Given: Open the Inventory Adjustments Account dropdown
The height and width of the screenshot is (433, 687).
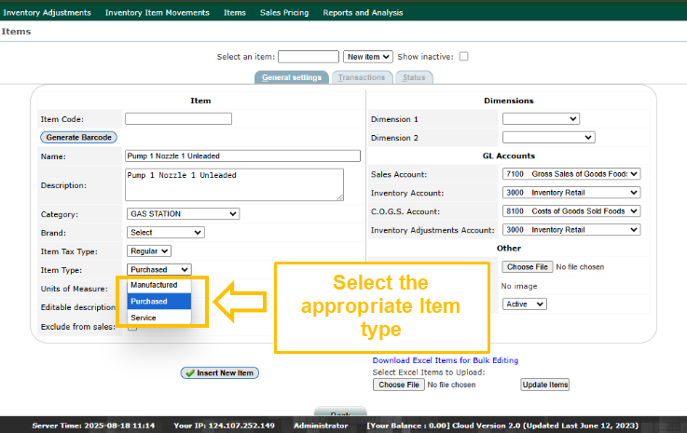Looking at the screenshot, I should [x=571, y=230].
